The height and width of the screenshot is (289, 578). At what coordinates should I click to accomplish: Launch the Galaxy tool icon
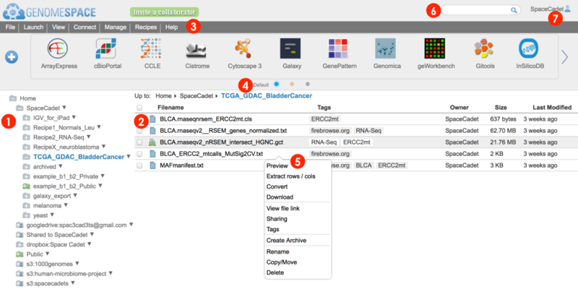tap(290, 48)
